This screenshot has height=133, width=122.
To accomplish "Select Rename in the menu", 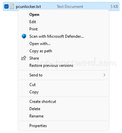I will [64, 116].
